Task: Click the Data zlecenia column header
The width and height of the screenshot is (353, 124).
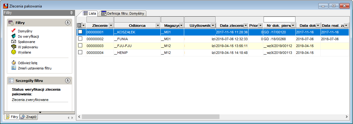Action: click(x=232, y=26)
